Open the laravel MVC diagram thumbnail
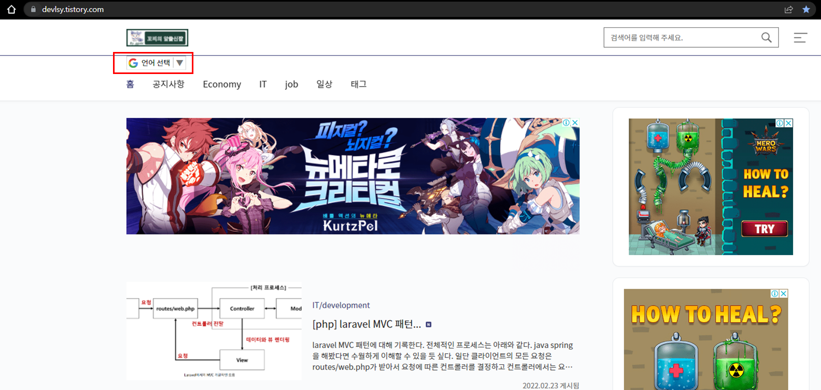The height and width of the screenshot is (390, 821). [214, 331]
